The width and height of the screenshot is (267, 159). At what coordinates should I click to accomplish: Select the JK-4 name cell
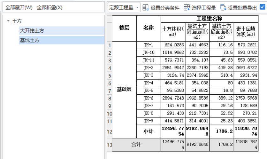point(149,83)
